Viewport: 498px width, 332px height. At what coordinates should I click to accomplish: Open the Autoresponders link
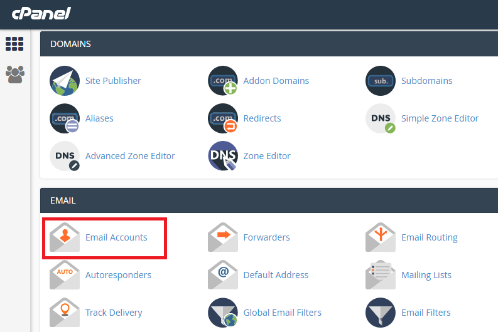118,275
